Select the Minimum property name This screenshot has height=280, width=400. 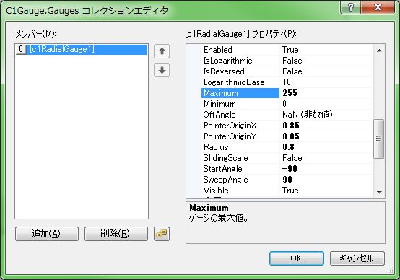click(x=219, y=104)
